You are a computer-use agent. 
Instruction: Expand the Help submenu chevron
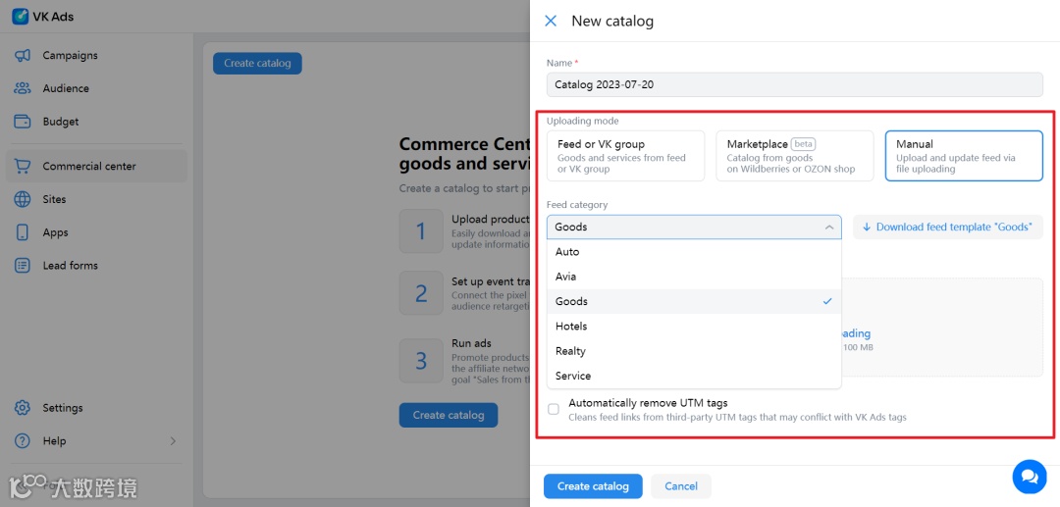173,441
